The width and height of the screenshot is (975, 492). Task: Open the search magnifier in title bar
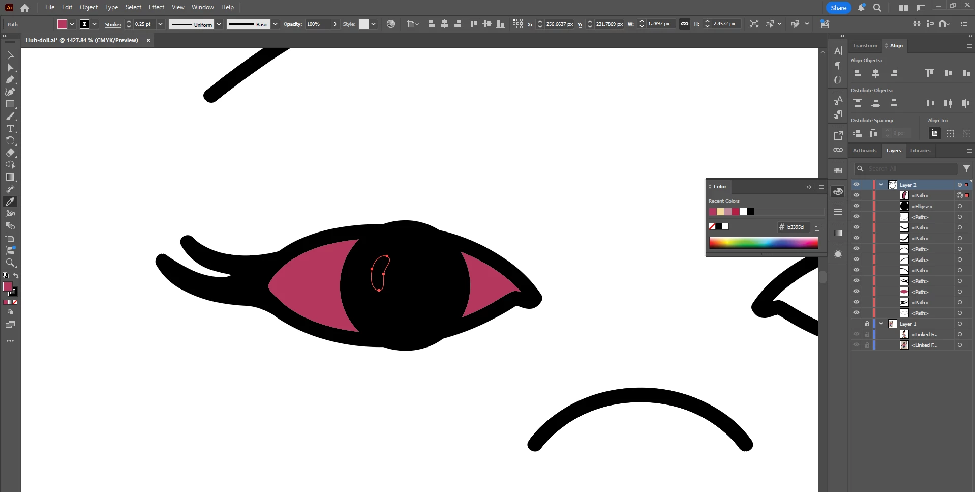point(877,8)
